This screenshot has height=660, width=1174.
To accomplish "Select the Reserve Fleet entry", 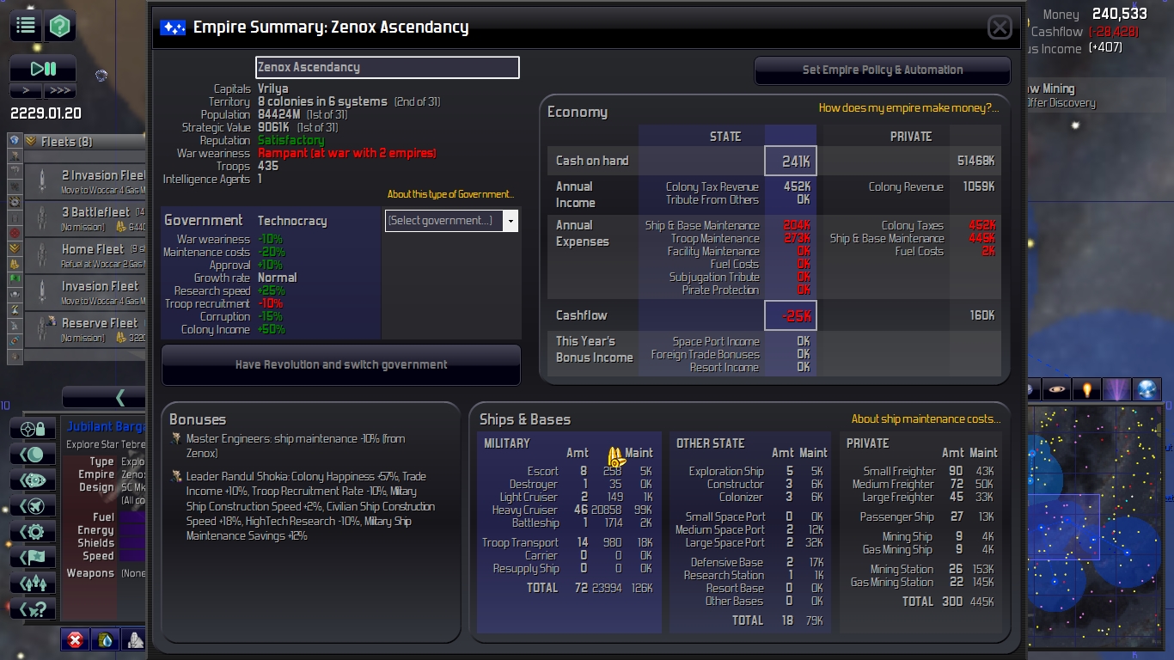I will pyautogui.click(x=86, y=329).
